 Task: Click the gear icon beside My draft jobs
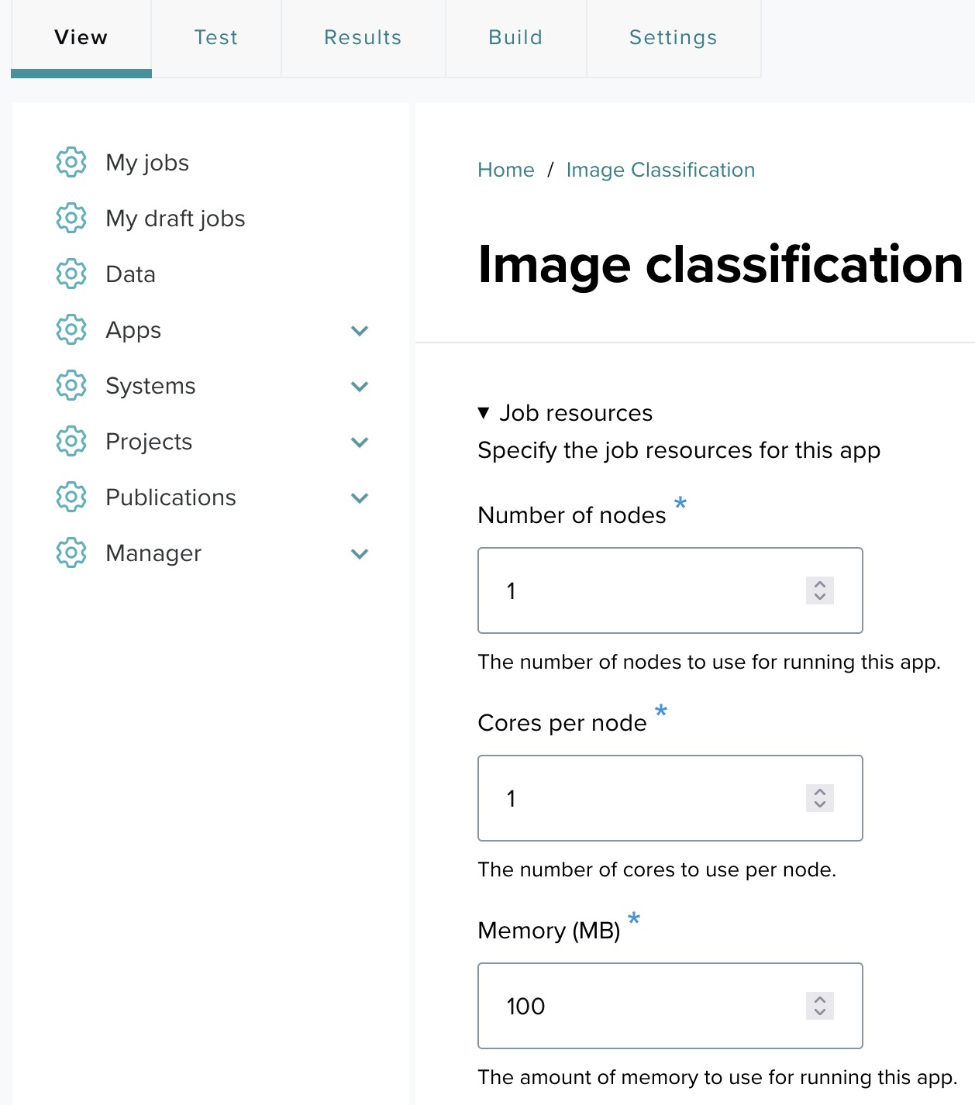[71, 218]
